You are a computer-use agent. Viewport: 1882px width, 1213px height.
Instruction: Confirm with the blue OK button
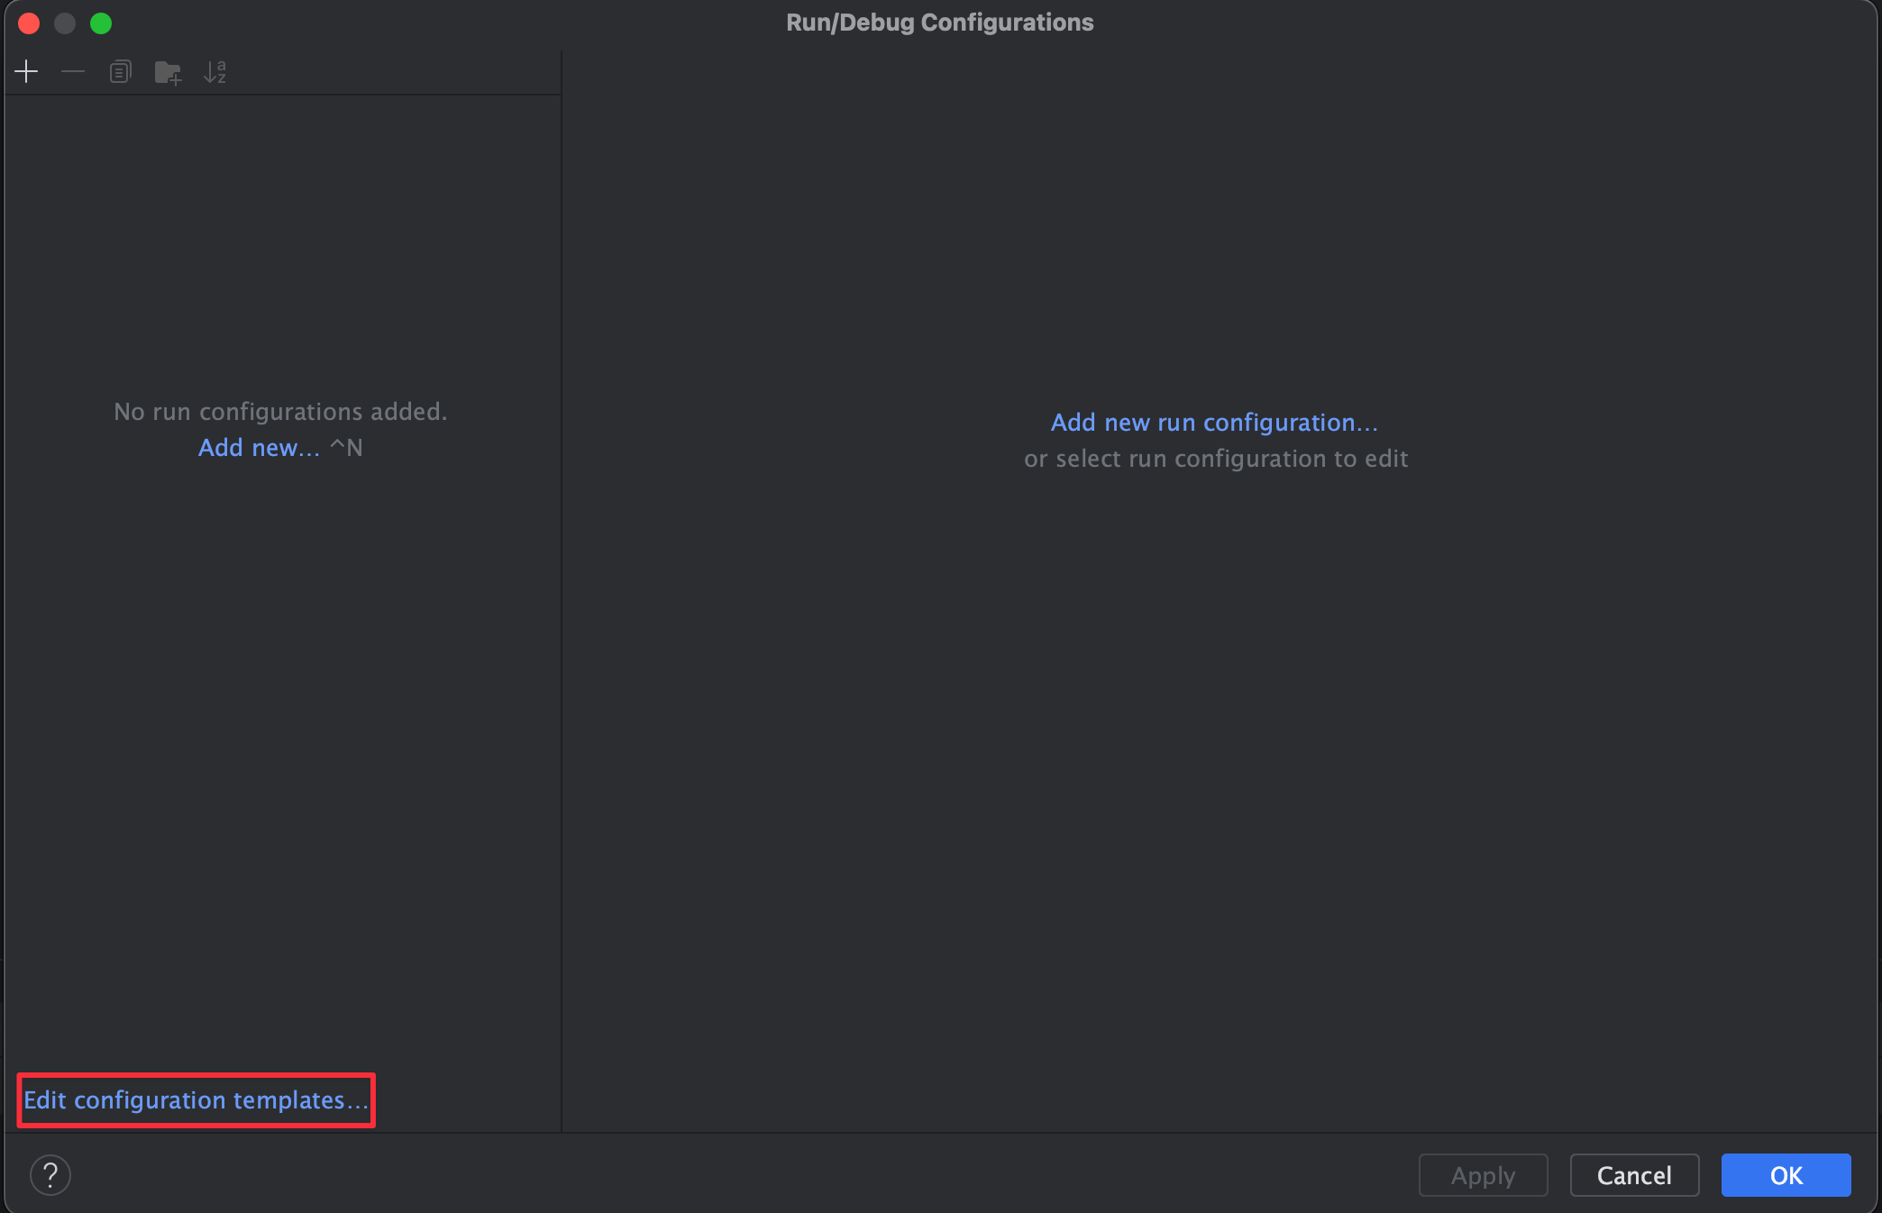click(1786, 1175)
